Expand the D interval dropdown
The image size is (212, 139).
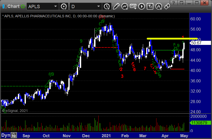click(x=99, y=6)
